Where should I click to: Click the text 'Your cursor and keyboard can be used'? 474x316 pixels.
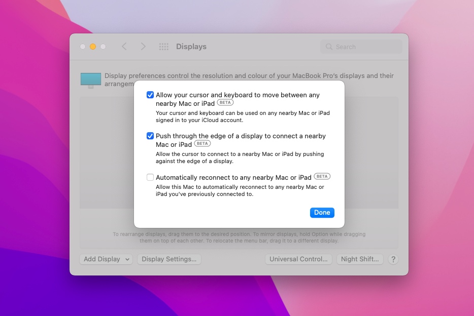point(243,116)
